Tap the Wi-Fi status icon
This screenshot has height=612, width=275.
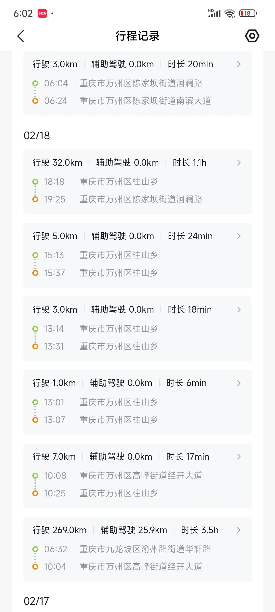coord(230,13)
